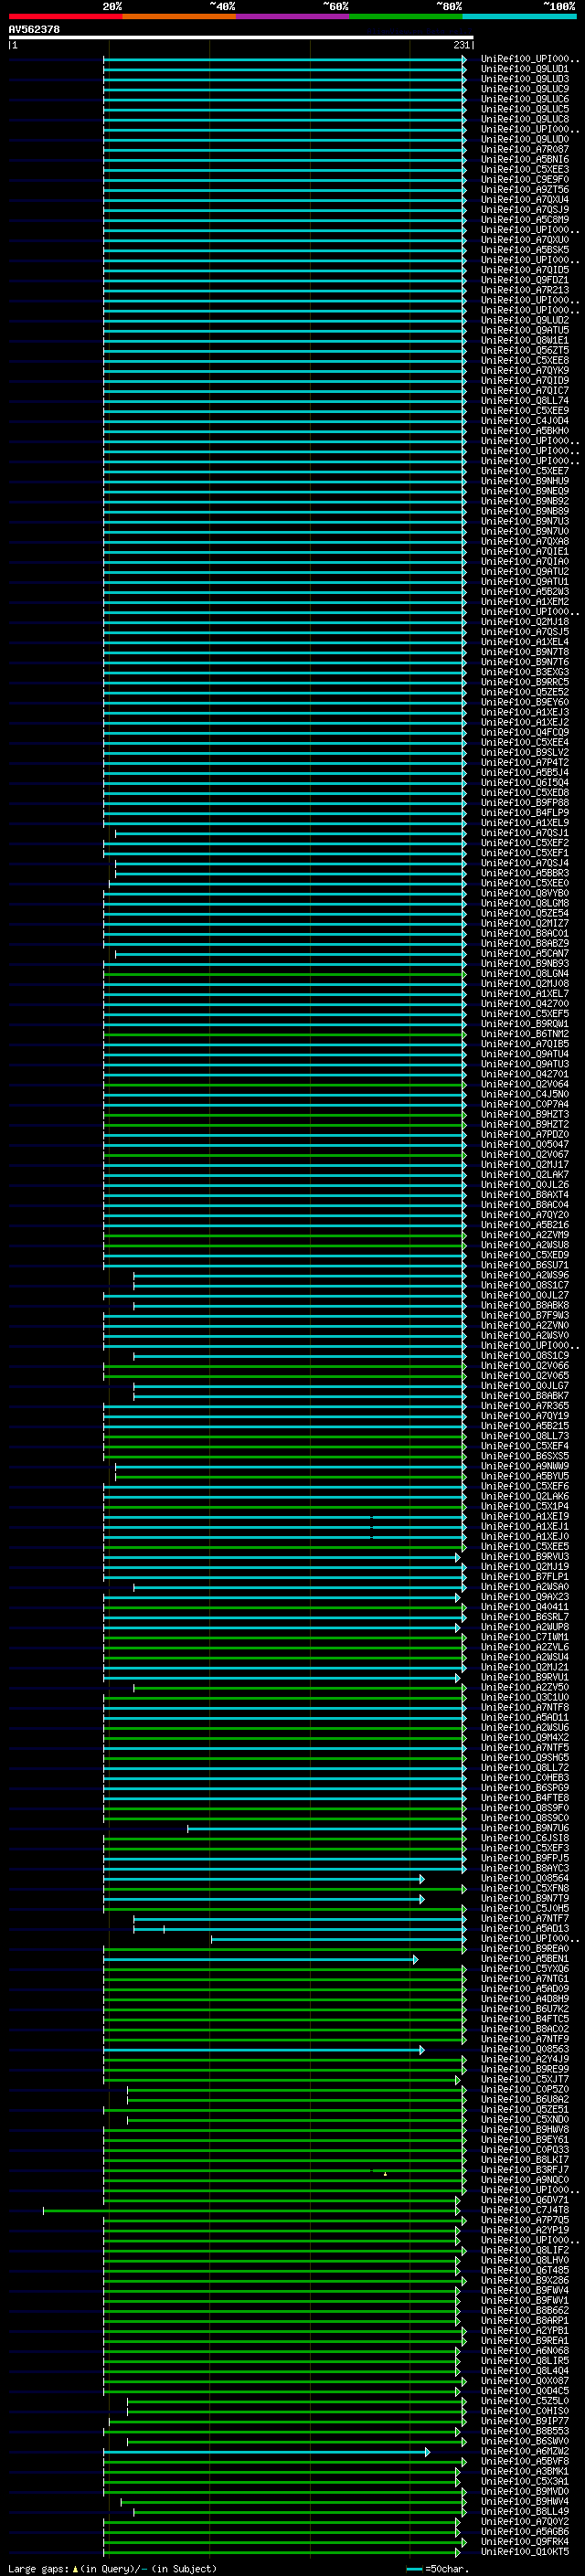
Task: Click the cyan ~100% identity legend bar
Action: (x=520, y=16)
